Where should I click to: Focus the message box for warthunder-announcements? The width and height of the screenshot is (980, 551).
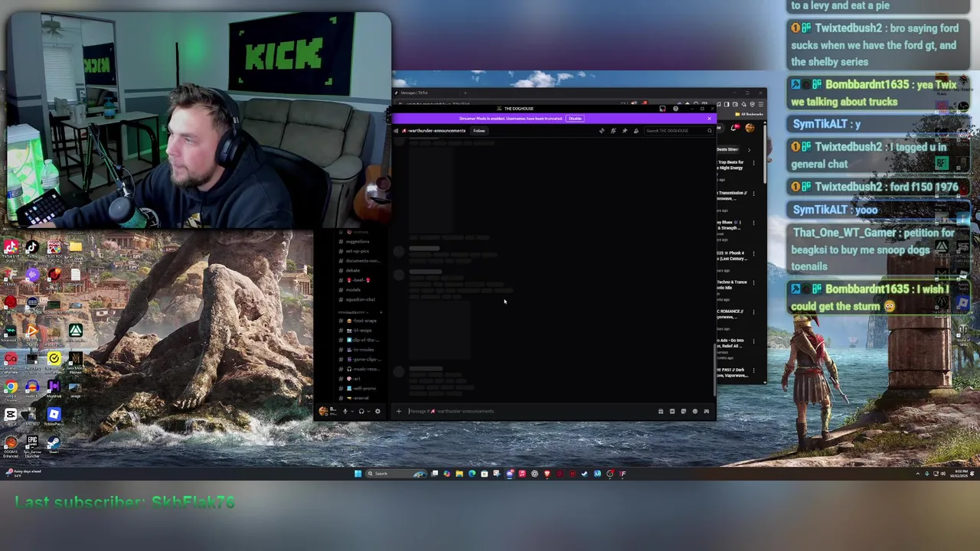click(528, 411)
